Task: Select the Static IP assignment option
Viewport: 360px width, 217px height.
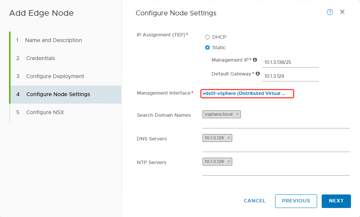Action: point(207,47)
